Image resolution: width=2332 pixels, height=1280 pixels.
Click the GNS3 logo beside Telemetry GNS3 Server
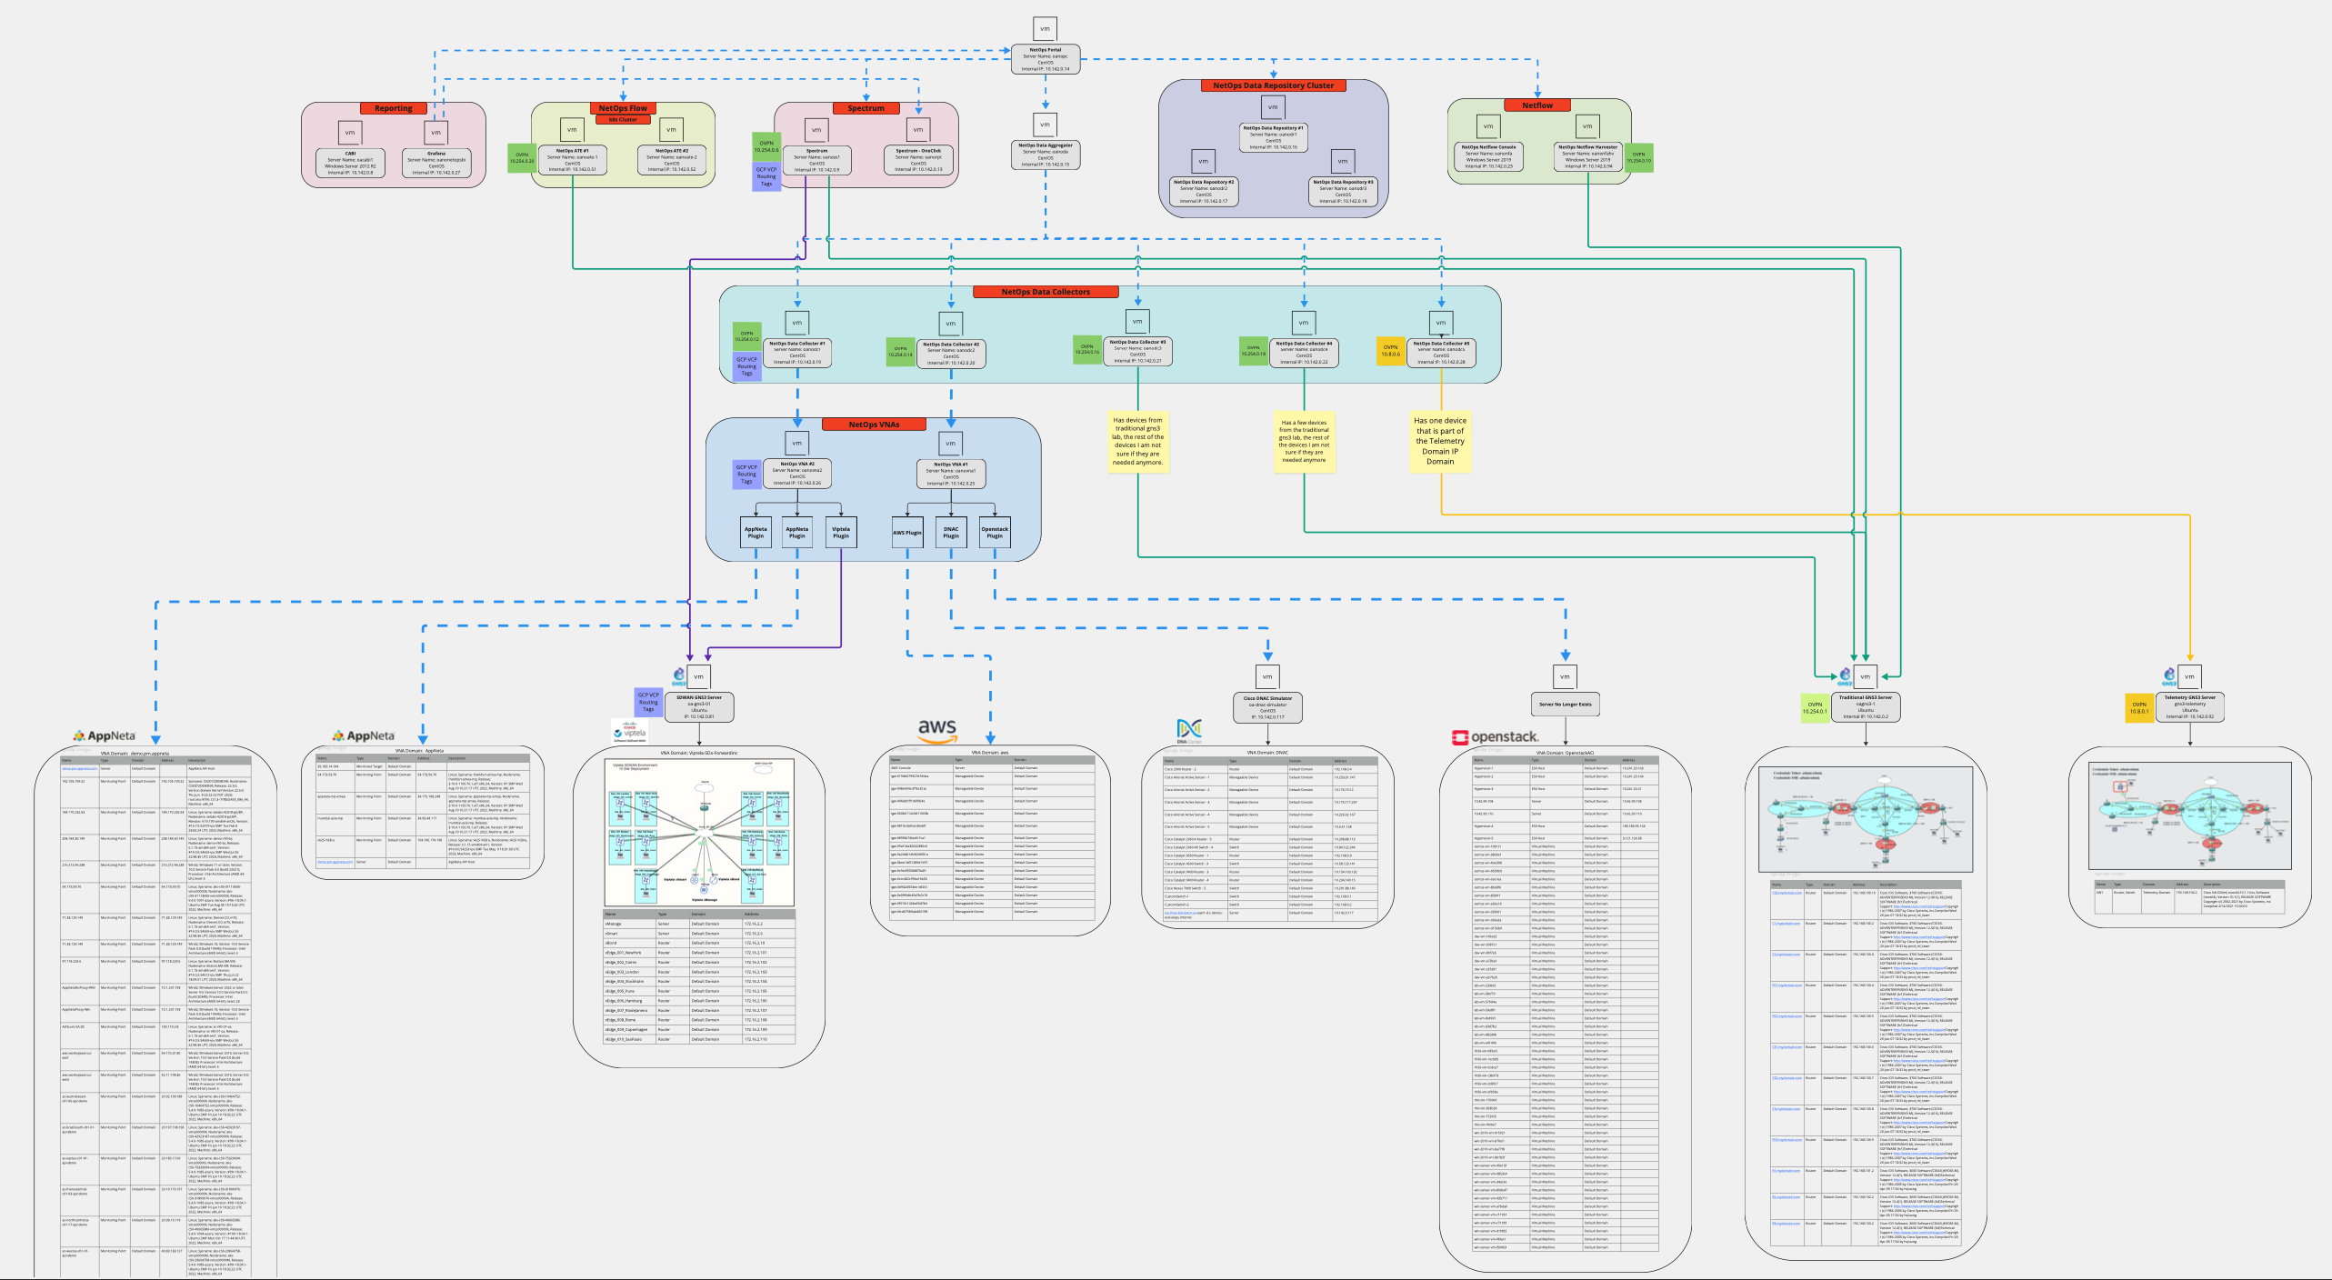click(x=2169, y=677)
